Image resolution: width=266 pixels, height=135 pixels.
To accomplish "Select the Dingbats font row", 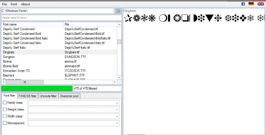I will 59,52.
